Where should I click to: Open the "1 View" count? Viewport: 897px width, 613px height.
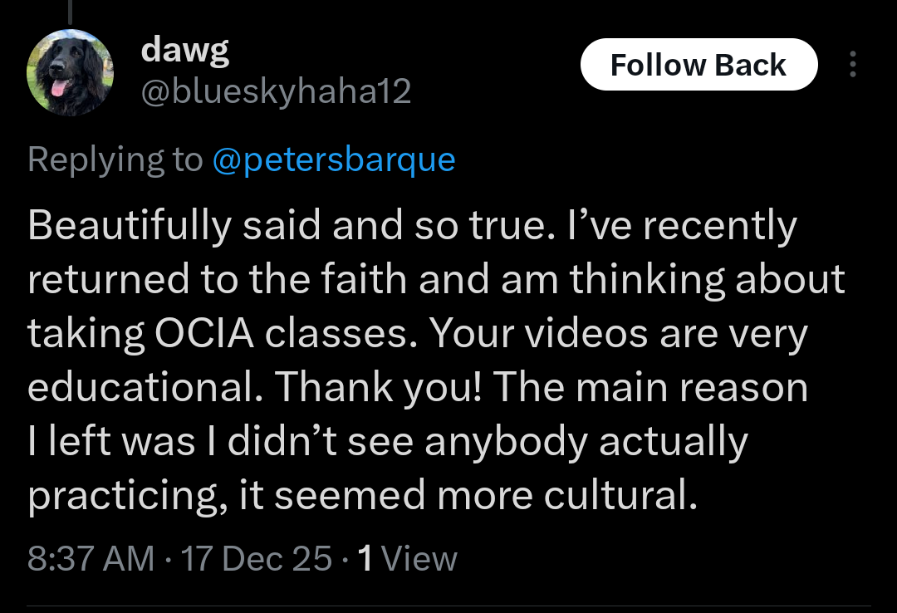coord(406,558)
